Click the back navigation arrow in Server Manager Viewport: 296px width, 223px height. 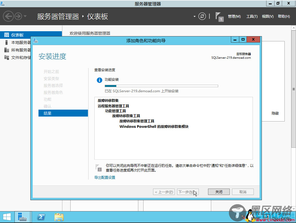(x=8, y=16)
